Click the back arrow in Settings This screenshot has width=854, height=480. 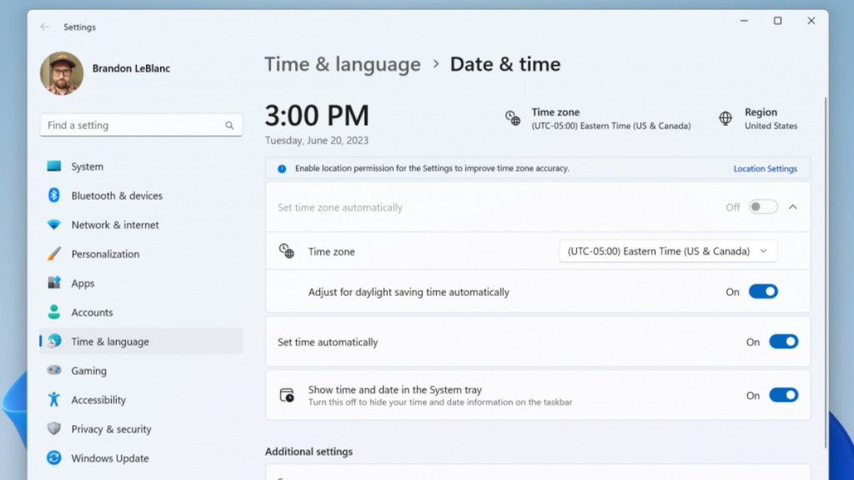tap(46, 27)
